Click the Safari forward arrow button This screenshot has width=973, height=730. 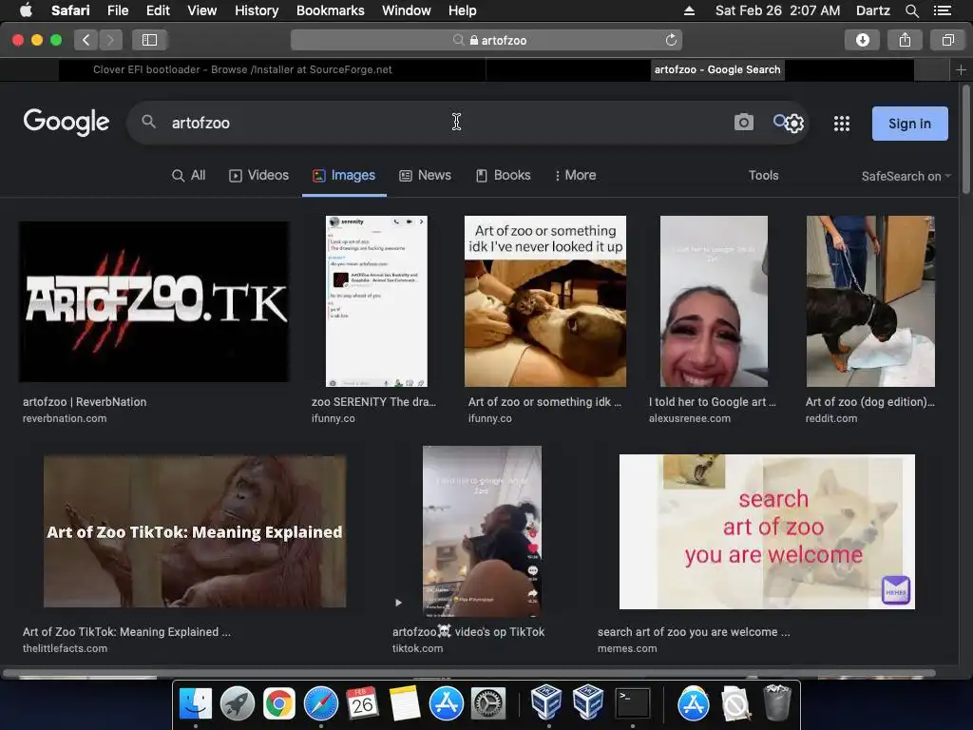(x=110, y=40)
